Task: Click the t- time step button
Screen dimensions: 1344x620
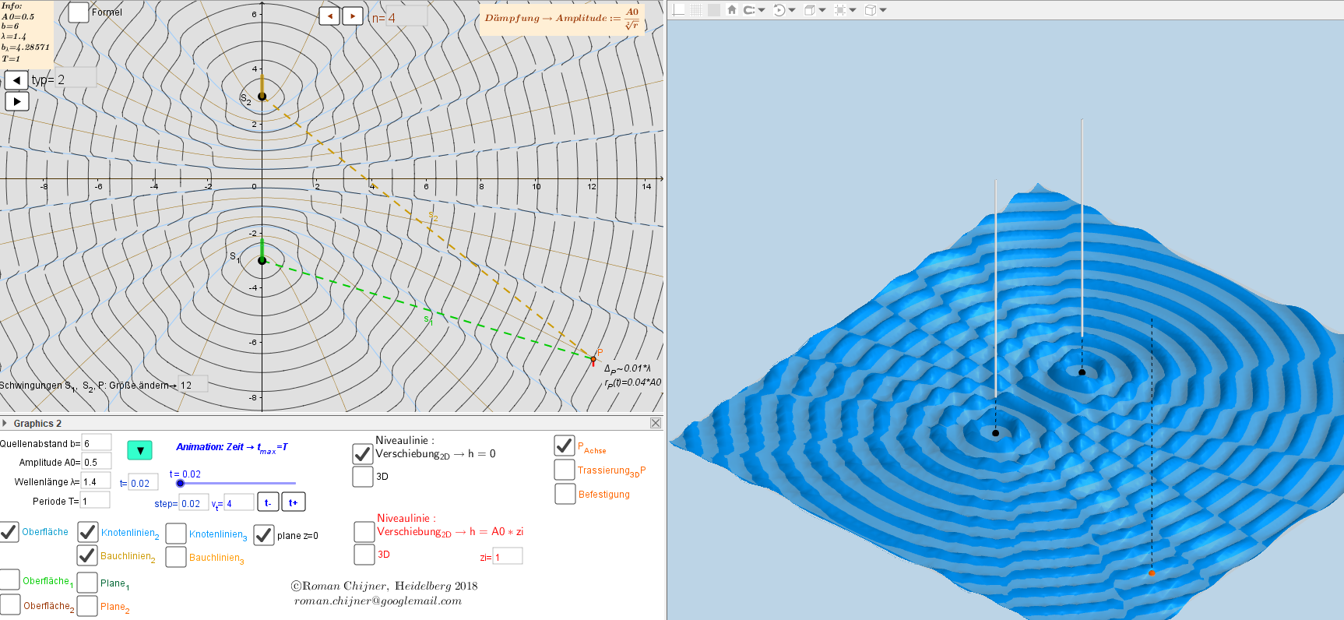Action: point(267,502)
